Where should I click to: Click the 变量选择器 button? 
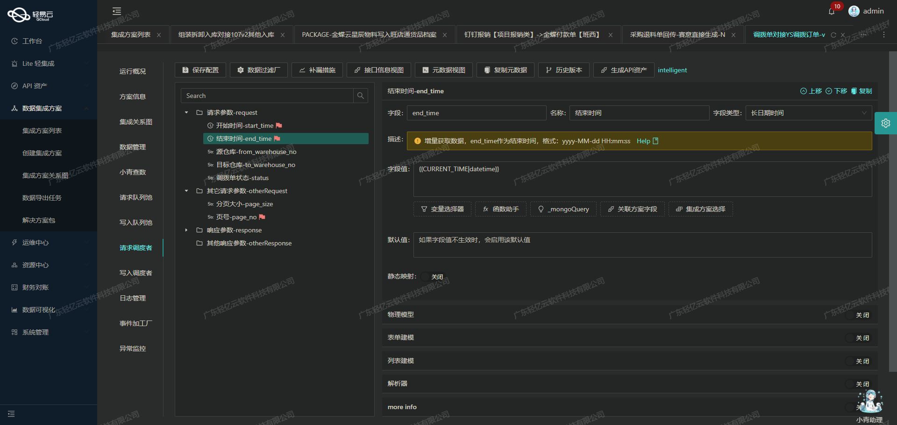click(442, 209)
